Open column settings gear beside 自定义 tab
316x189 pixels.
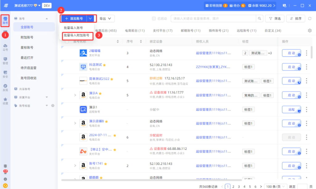pyautogui.click(x=309, y=30)
